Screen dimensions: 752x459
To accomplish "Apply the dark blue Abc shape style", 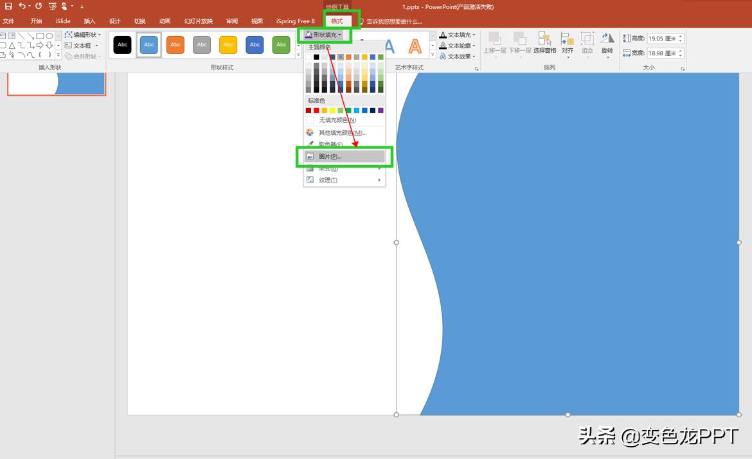I will tap(255, 44).
